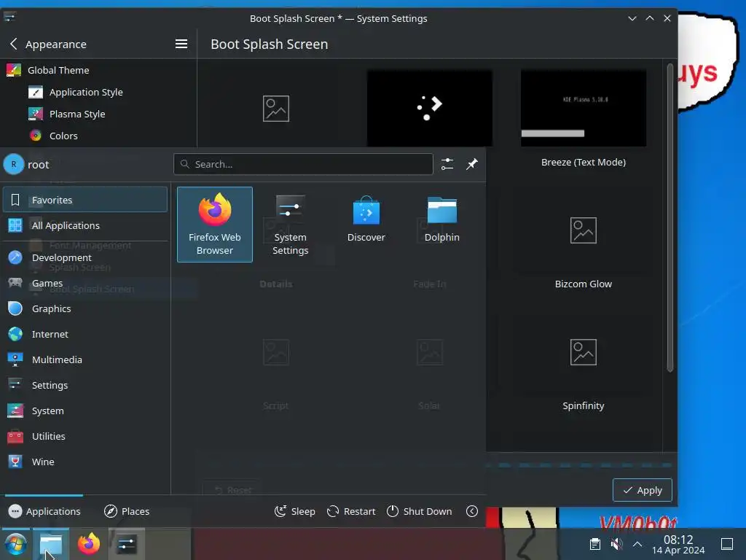Open the Internet category

coord(85,334)
